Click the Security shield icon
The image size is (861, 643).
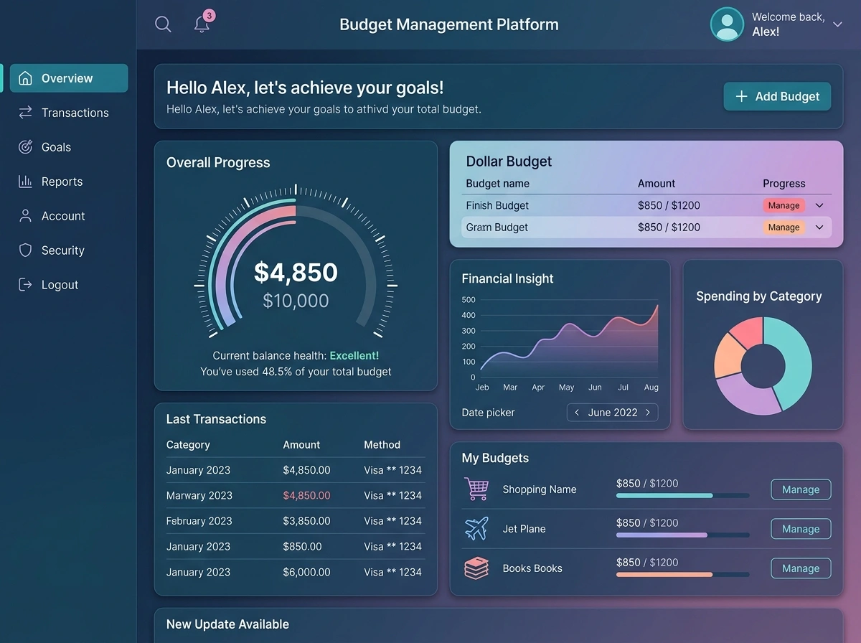tap(25, 250)
